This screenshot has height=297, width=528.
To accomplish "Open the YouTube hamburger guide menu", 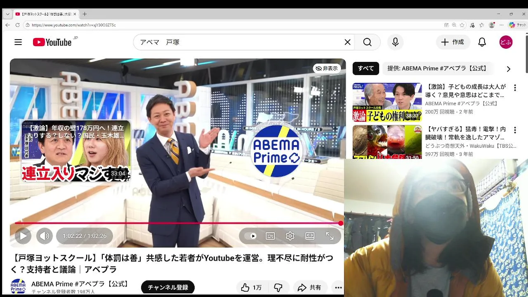I will [x=18, y=42].
